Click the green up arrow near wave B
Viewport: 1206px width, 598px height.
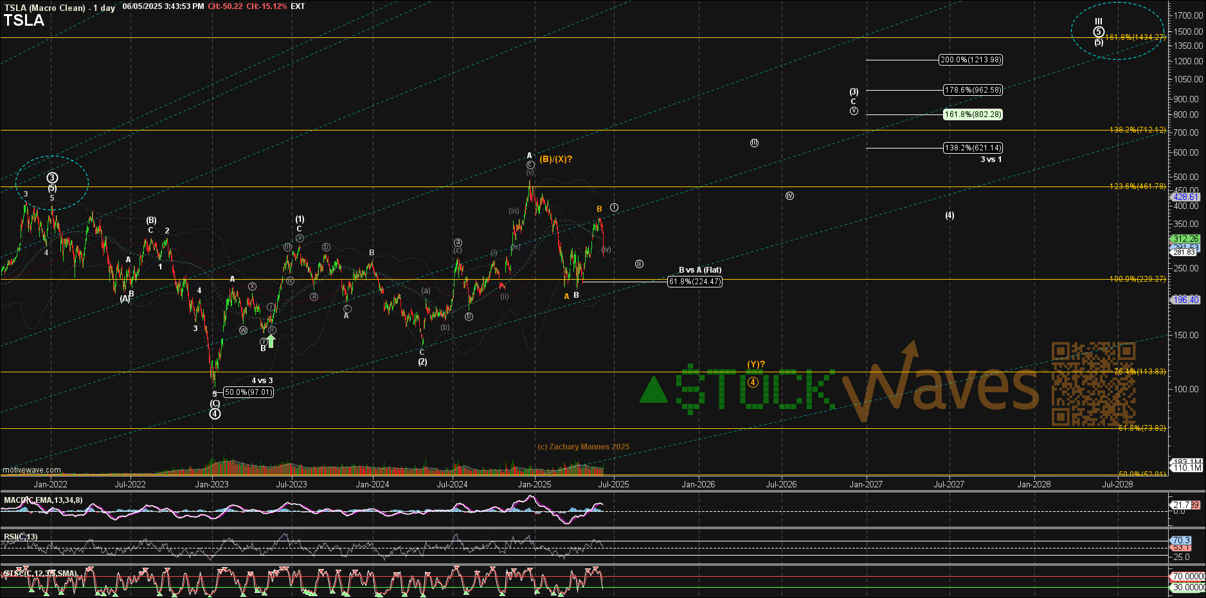click(271, 341)
